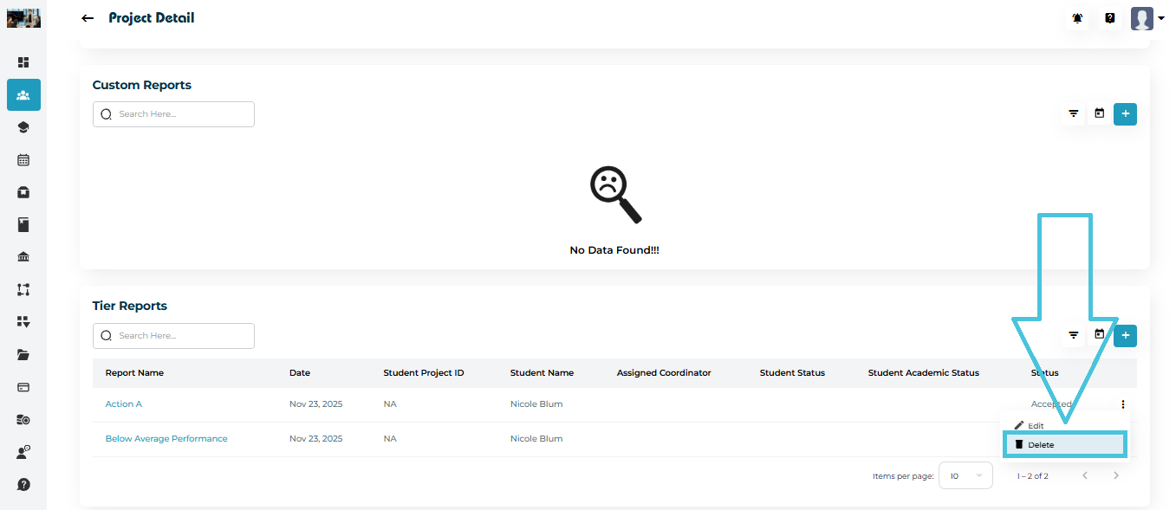1176x510 pixels.
Task: Open the folder icon in the sidebar
Action: click(23, 354)
